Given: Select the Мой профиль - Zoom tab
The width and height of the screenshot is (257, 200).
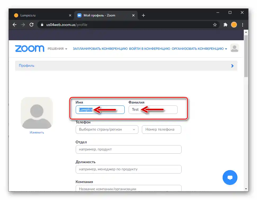Looking at the screenshot, I should click(106, 15).
